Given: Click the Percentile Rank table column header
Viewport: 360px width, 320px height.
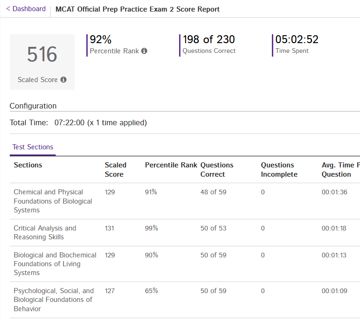Looking at the screenshot, I should (x=171, y=165).
